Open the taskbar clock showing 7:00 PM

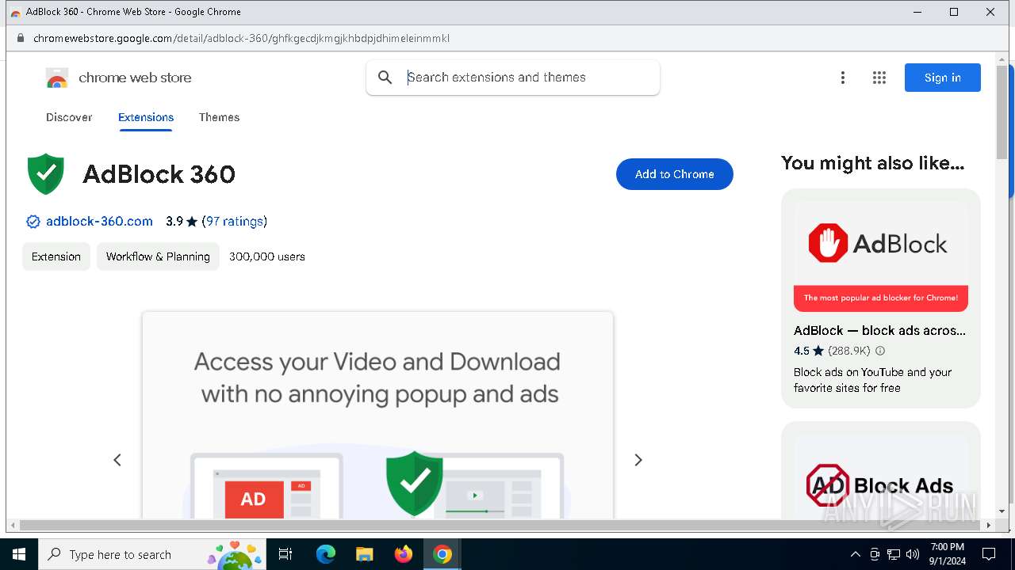[948, 554]
